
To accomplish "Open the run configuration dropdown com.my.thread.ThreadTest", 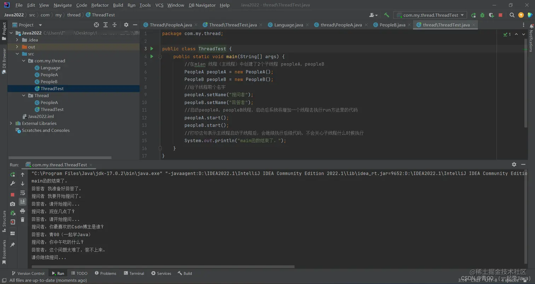I will point(430,15).
